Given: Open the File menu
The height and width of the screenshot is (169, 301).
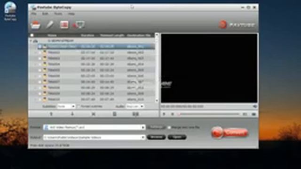Looking at the screenshot, I should (x=33, y=14).
